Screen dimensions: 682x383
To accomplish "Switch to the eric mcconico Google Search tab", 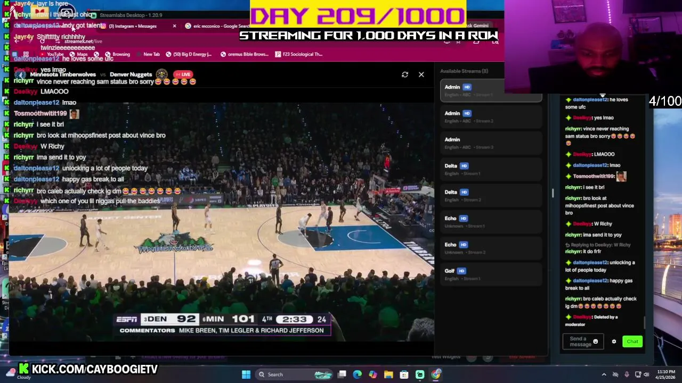I will 218,26.
